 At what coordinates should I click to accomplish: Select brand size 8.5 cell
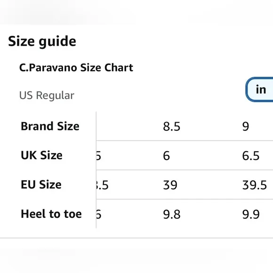coord(171,127)
